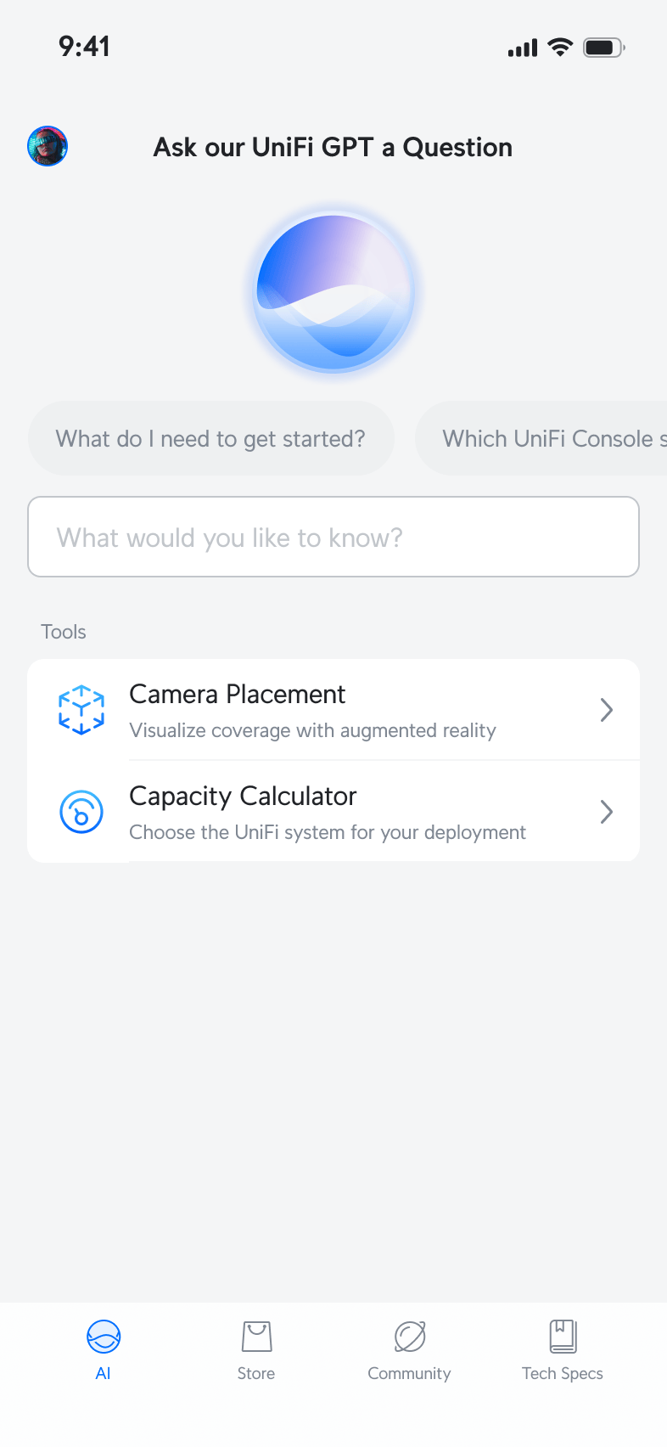Open the Capacity Calculator title row
Image resolution: width=667 pixels, height=1447 pixels.
pyautogui.click(x=243, y=797)
